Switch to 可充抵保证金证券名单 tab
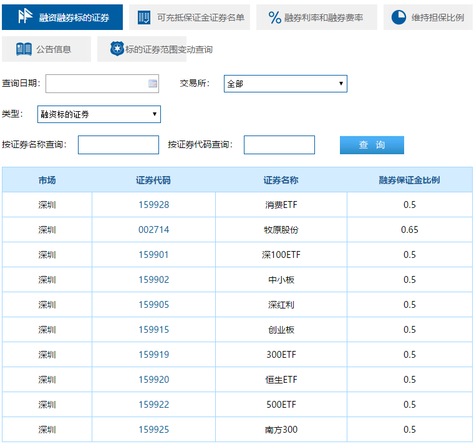Screen dimensions: 474x444 (190, 17)
